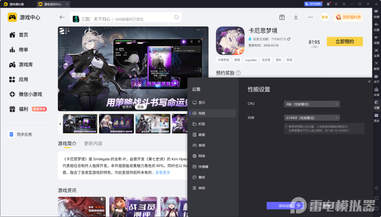Expand the 内存 6144M dropdown
This screenshot has width=381, height=217.
[312, 118]
